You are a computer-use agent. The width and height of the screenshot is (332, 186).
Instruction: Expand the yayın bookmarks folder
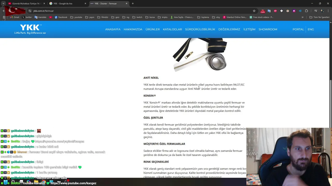tap(89, 17)
